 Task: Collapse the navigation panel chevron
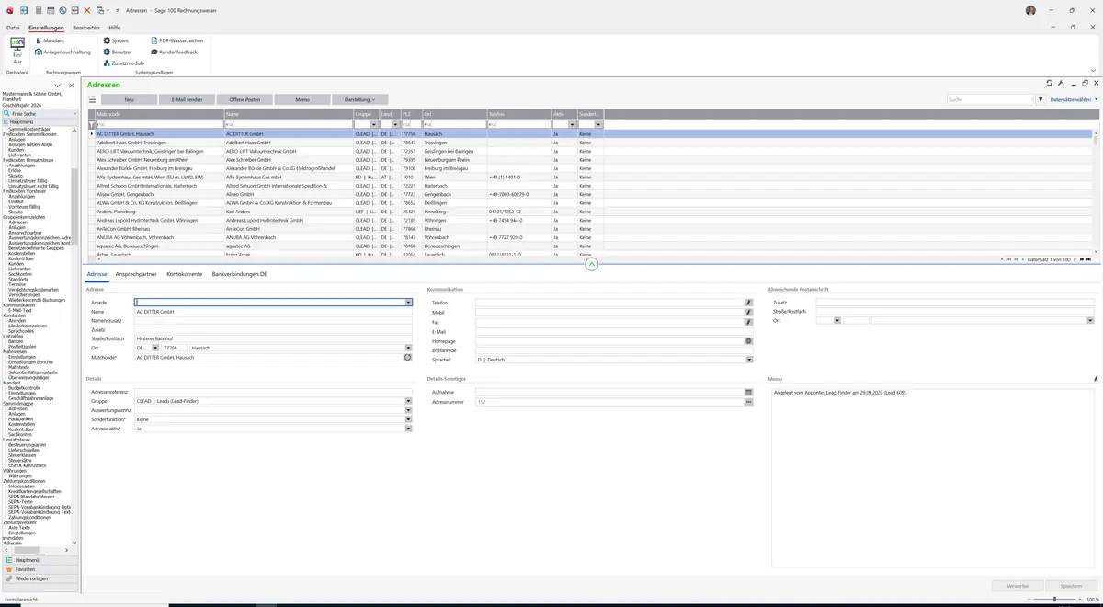click(57, 86)
